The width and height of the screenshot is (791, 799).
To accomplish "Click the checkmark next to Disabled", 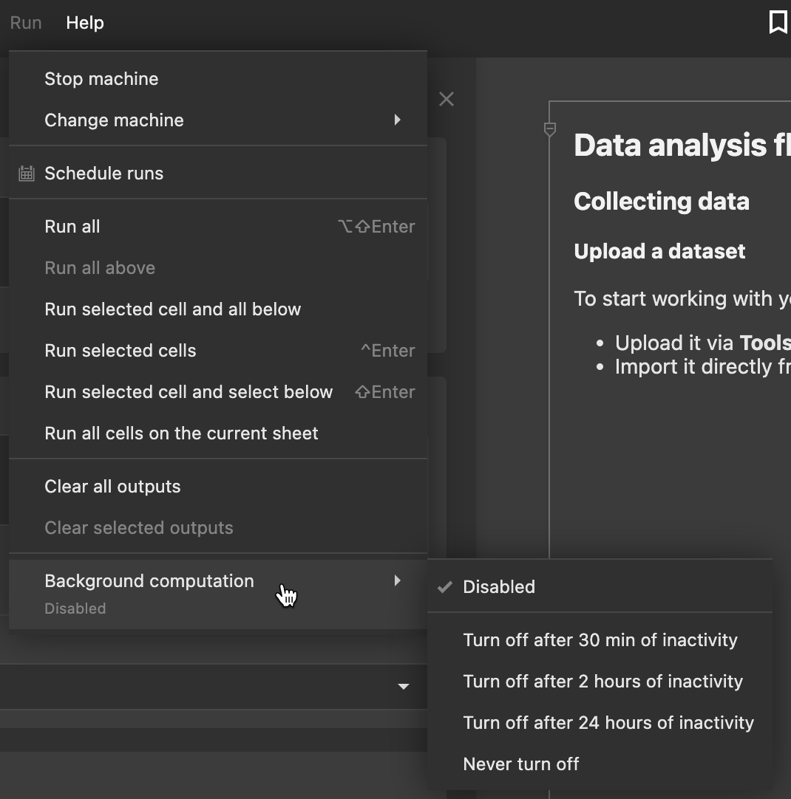I will tap(444, 586).
